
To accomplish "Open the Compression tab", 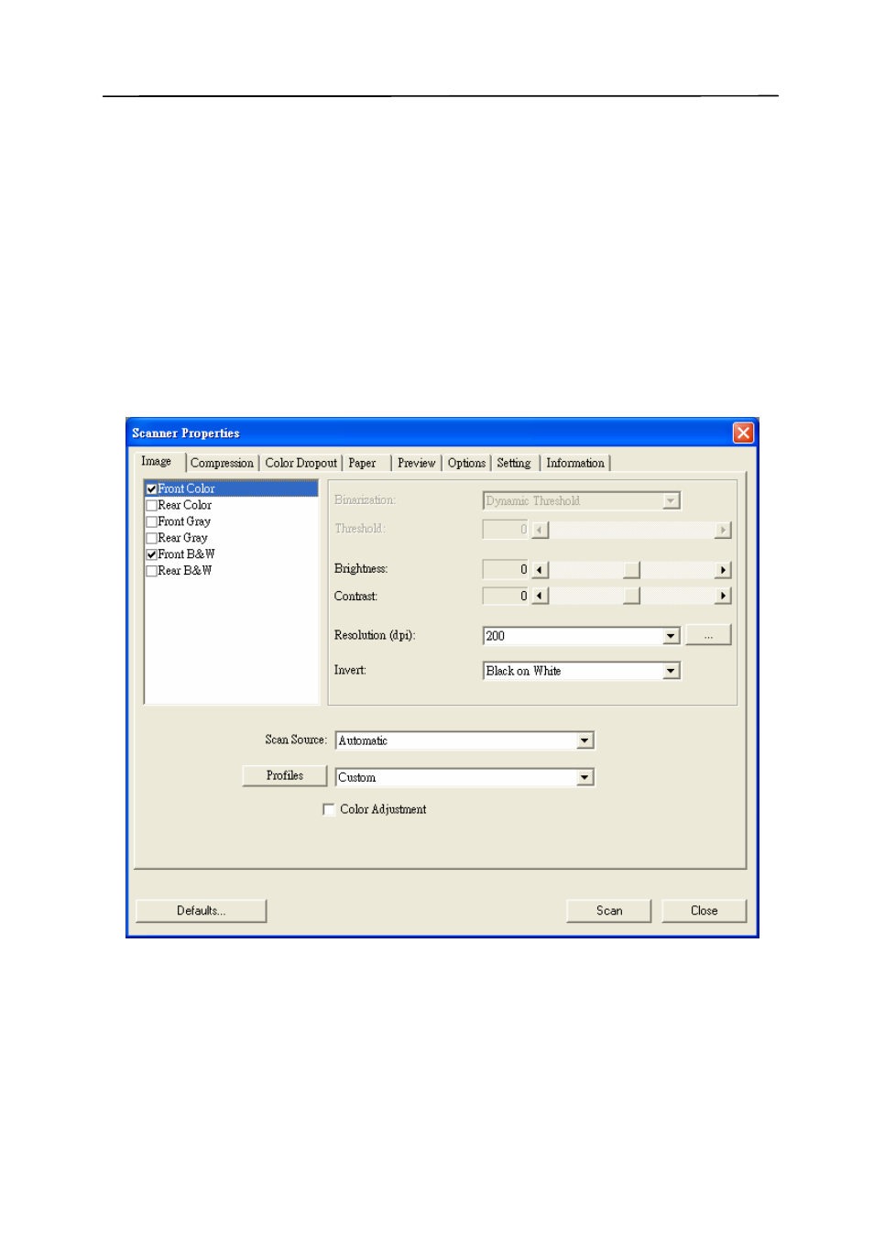I will 223,464.
